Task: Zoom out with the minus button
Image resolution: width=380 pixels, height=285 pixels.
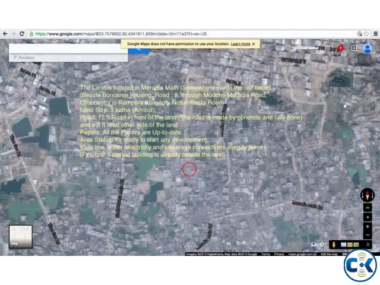Action: click(368, 235)
